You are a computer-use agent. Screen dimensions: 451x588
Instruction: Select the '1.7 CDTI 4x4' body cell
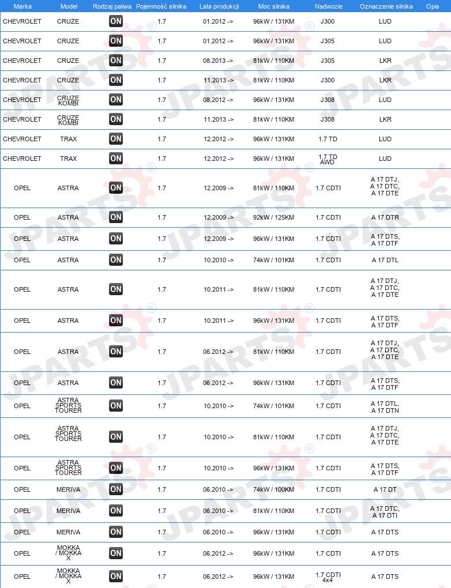[x=328, y=577]
